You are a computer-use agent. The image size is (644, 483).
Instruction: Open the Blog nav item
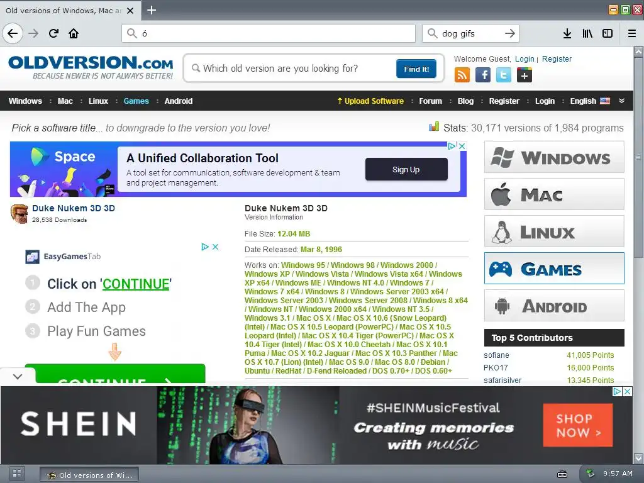coord(465,101)
